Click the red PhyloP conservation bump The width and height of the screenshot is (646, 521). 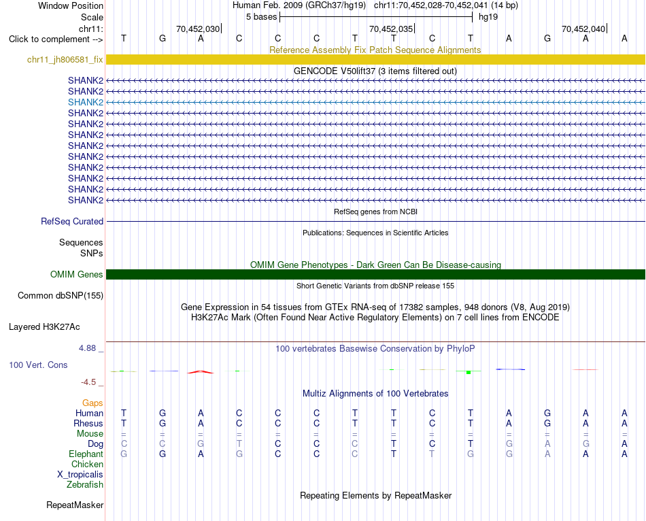tap(201, 372)
